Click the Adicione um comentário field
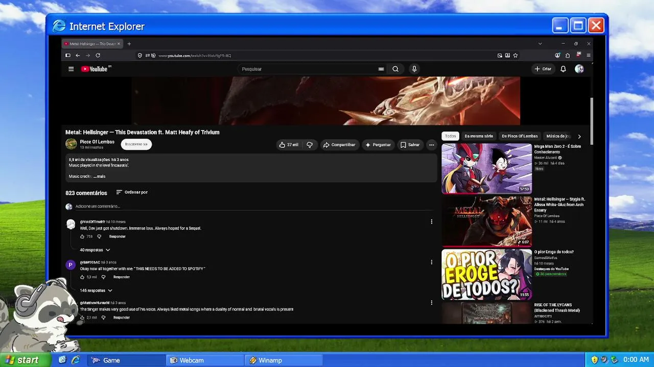654x367 pixels. [254, 206]
